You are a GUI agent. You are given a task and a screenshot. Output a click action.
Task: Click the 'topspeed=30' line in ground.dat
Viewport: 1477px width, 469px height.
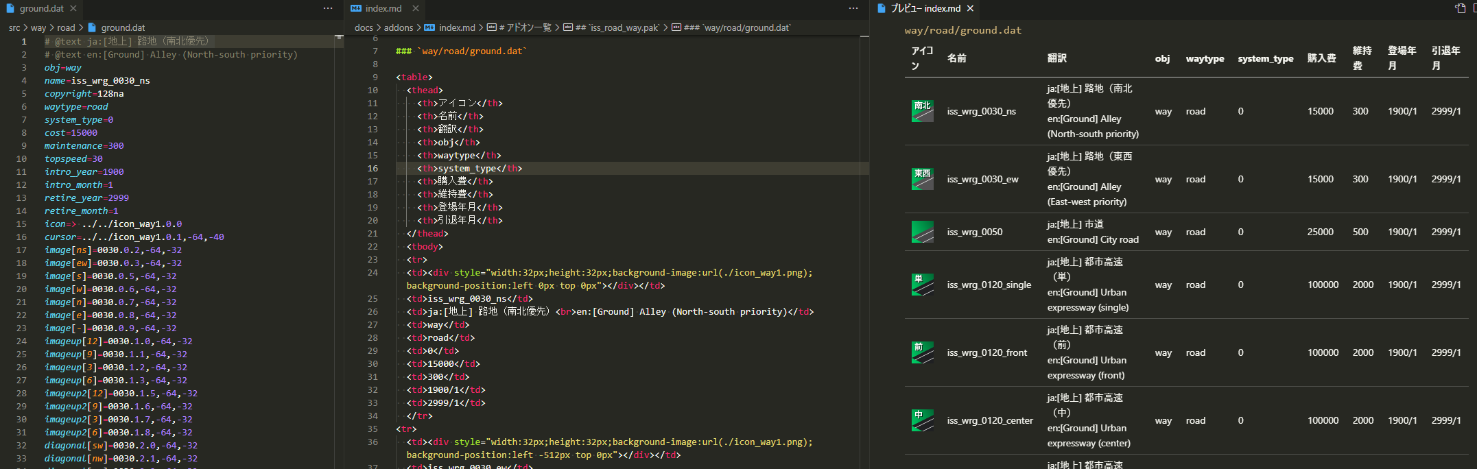point(74,159)
